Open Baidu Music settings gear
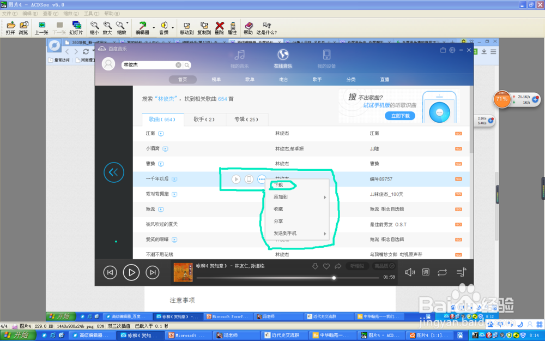Viewport: 545px width, 341px height. tap(452, 50)
